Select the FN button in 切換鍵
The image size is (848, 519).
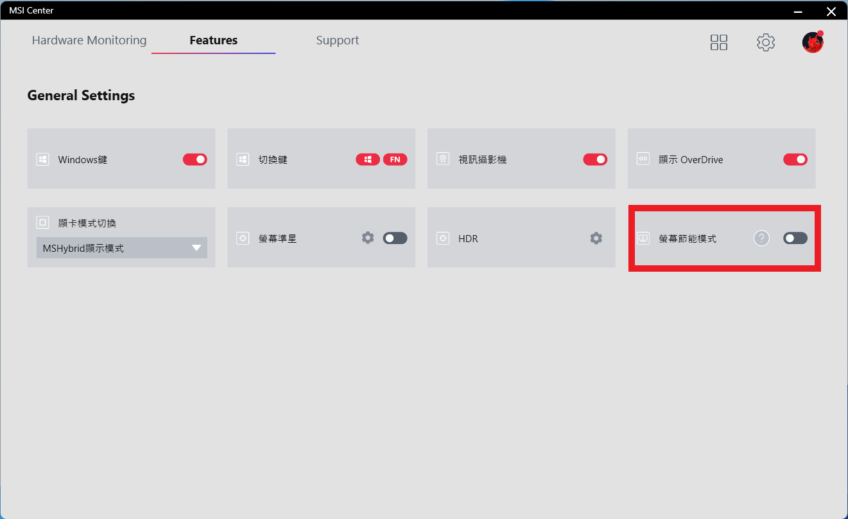[395, 159]
